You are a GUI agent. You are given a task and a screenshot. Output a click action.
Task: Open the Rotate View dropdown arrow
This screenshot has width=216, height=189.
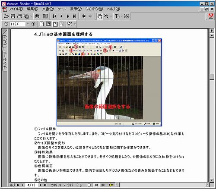(x=75, y=24)
